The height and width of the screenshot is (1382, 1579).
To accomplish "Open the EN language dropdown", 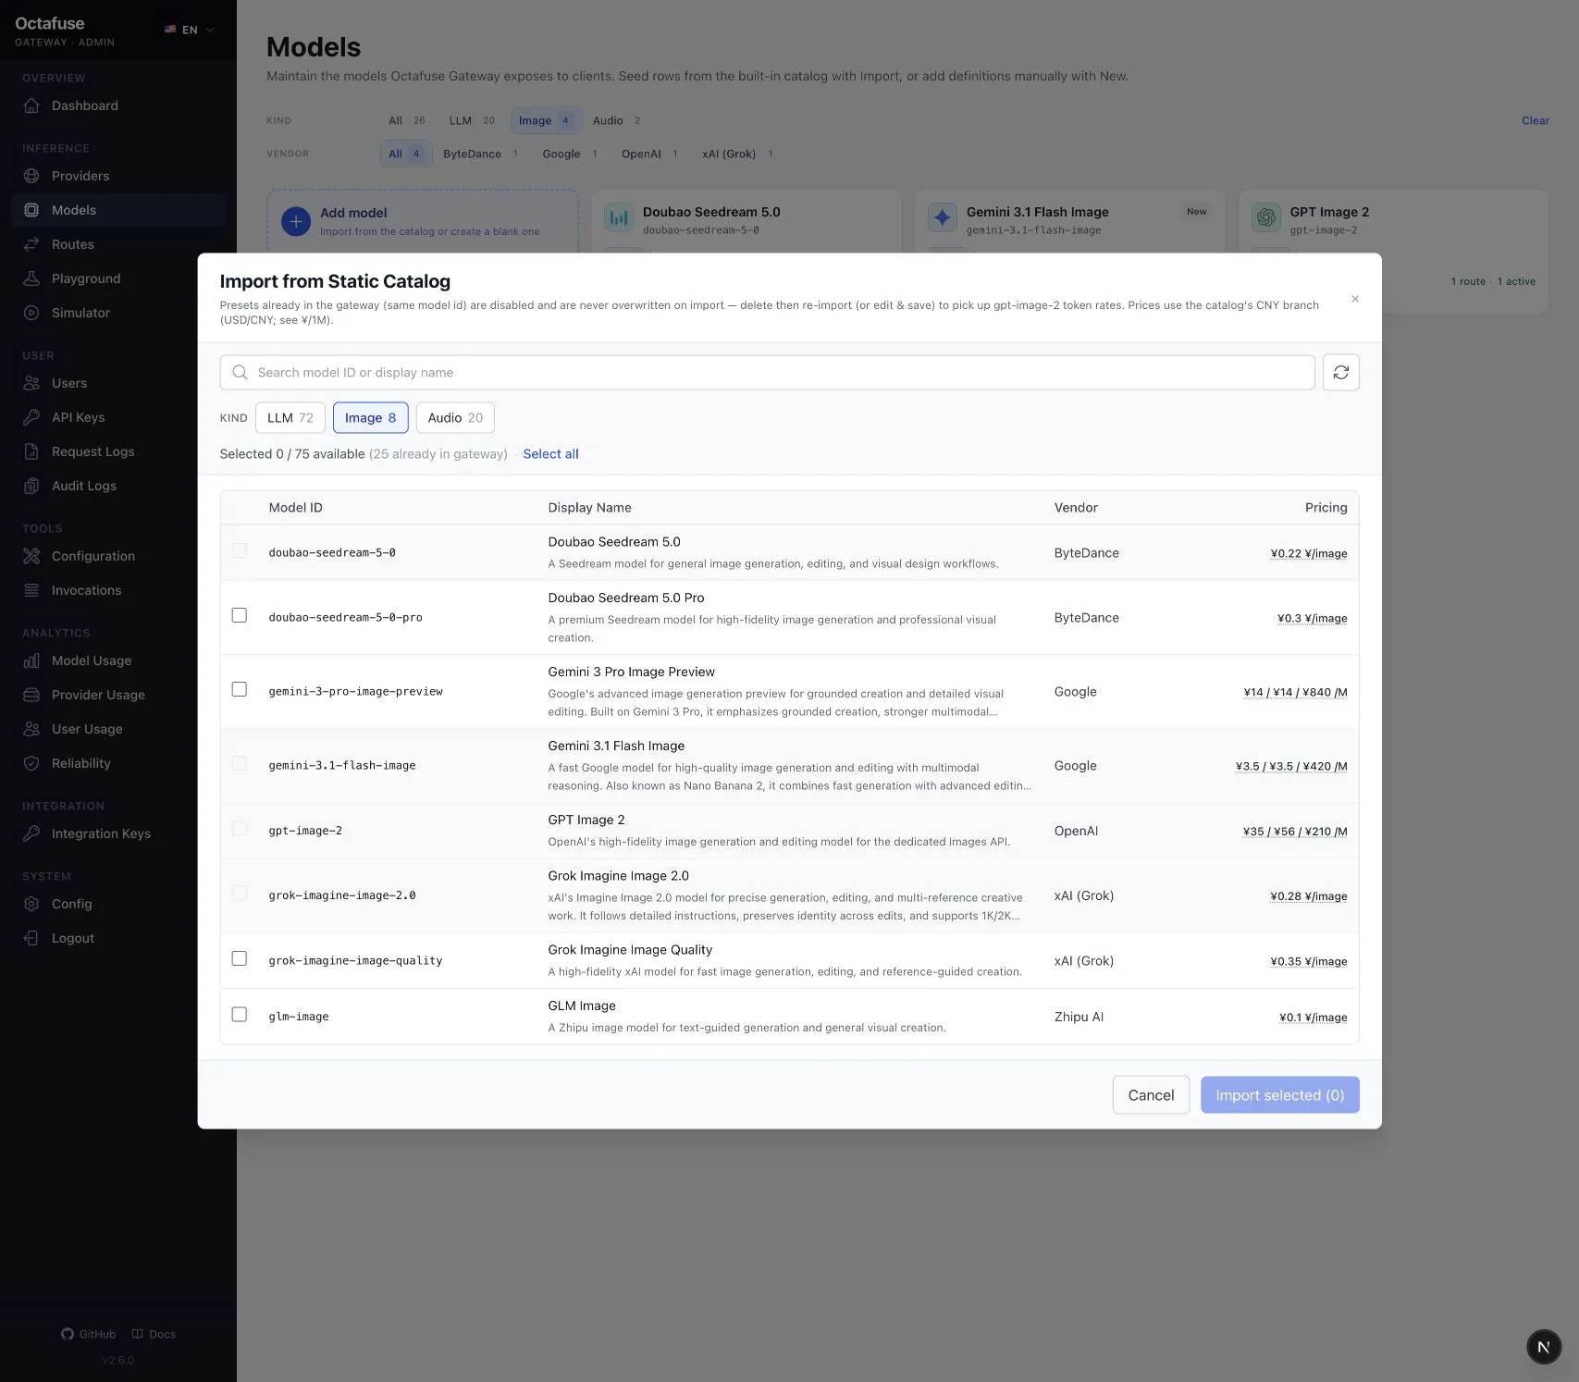I will (190, 30).
